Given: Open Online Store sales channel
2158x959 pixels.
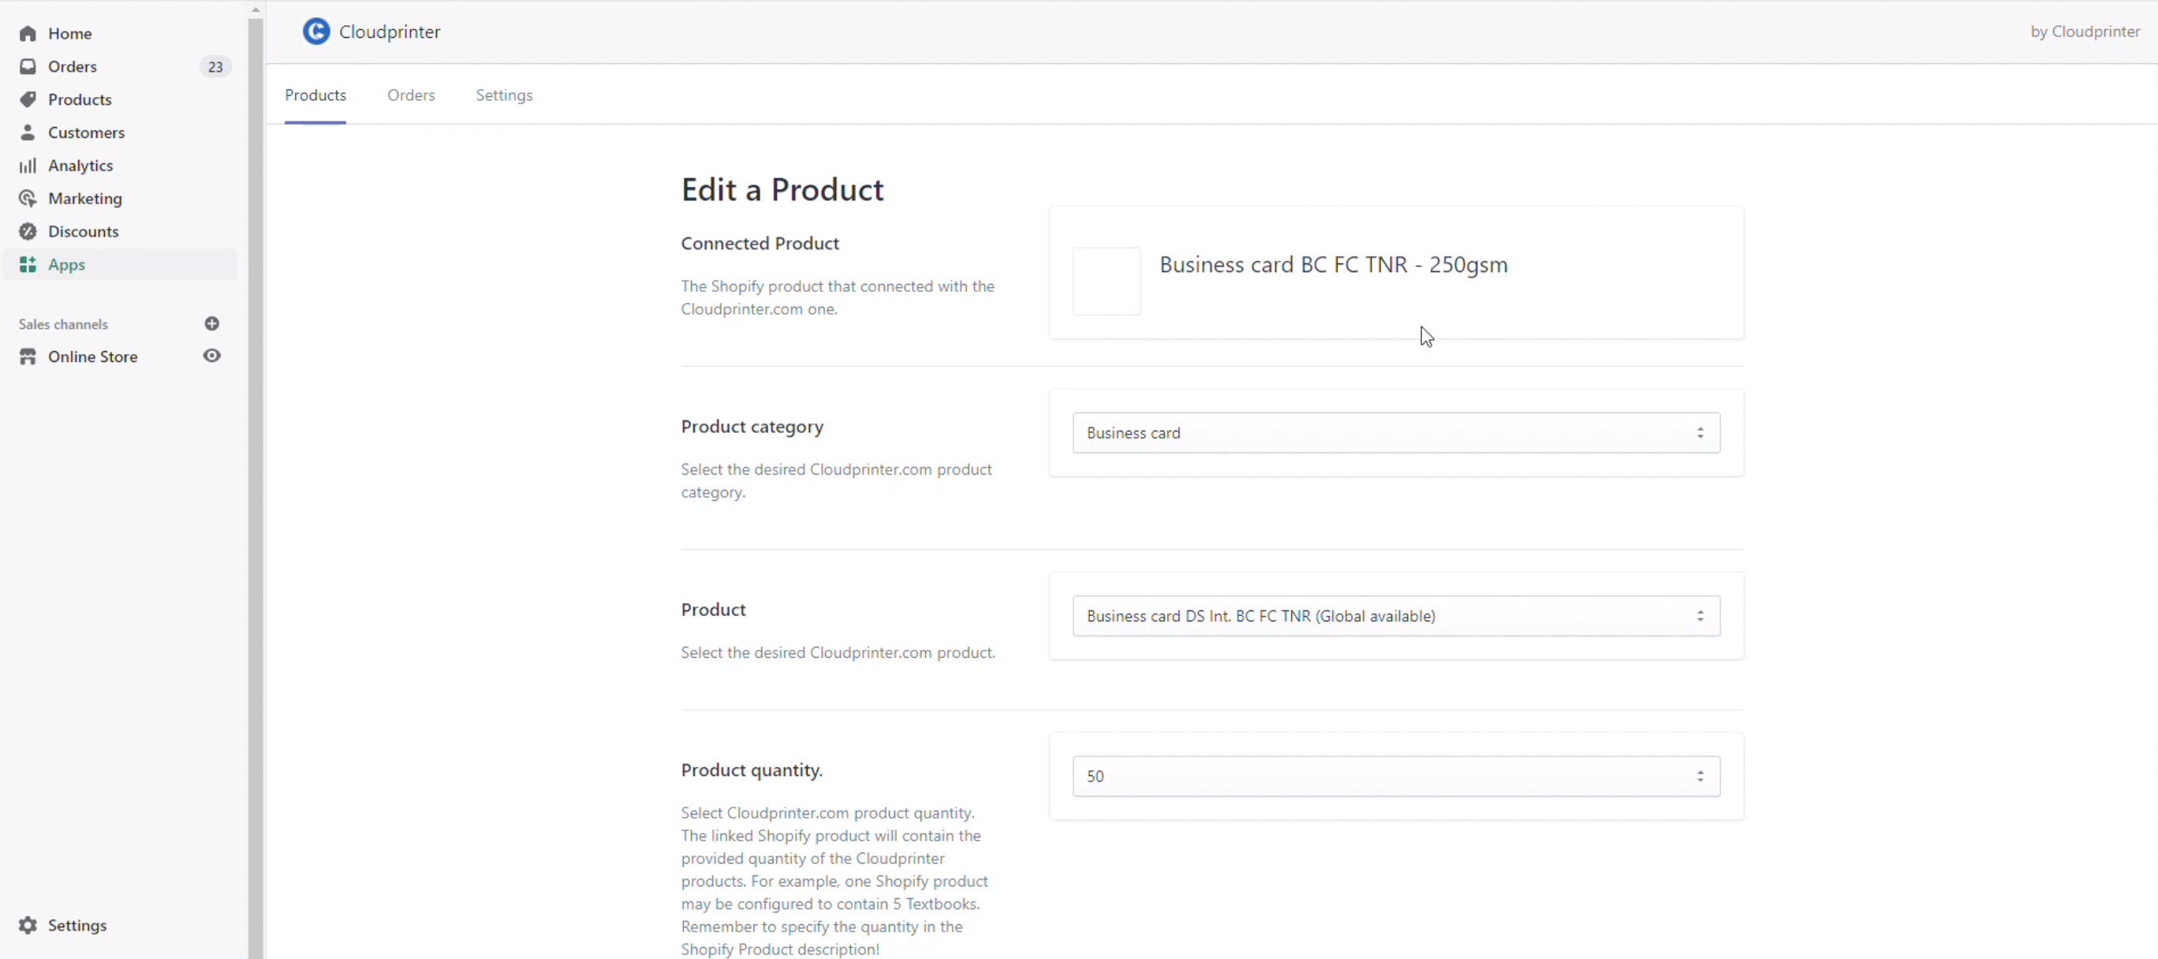Looking at the screenshot, I should point(92,356).
